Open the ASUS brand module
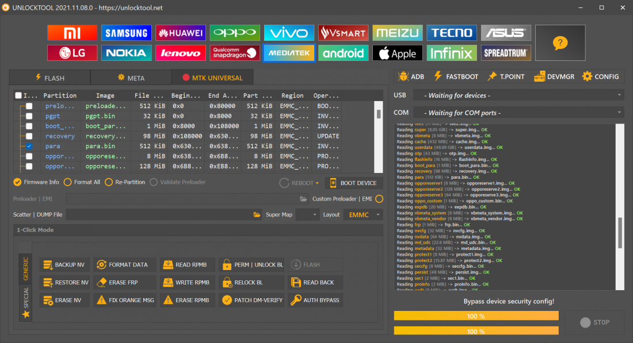633x343 pixels. pos(506,33)
